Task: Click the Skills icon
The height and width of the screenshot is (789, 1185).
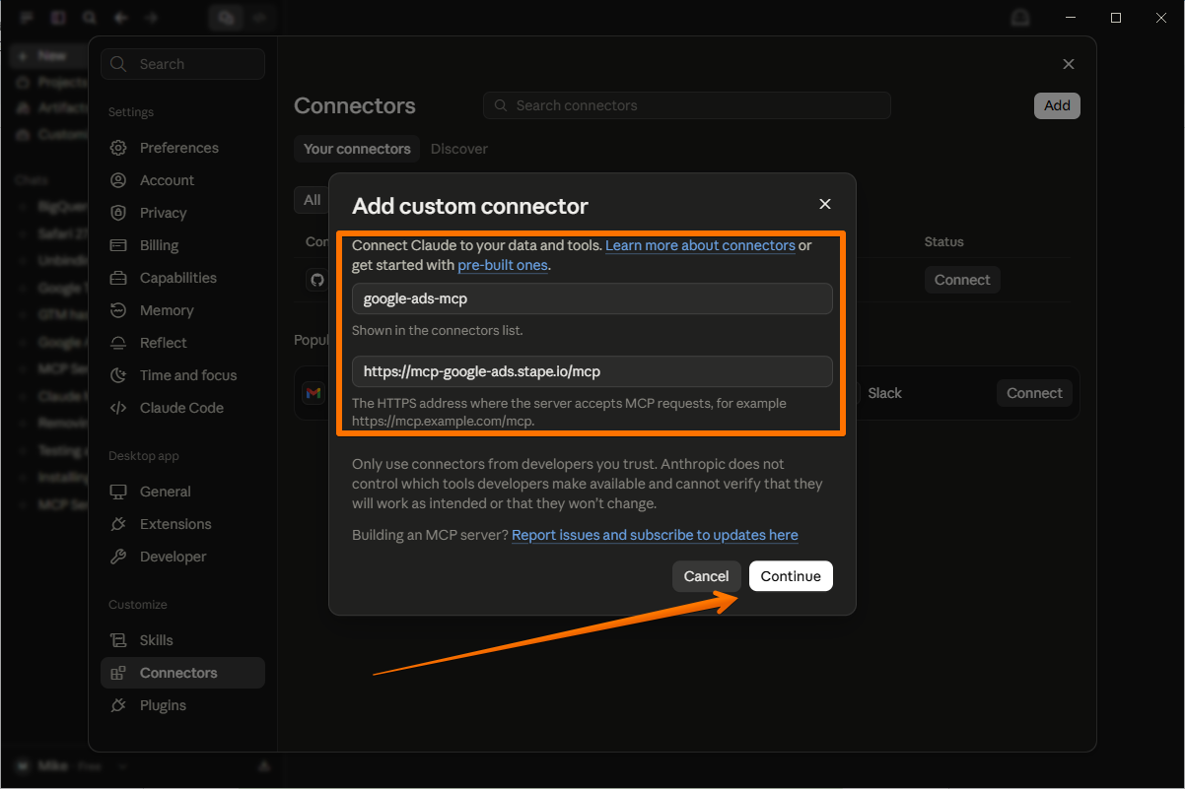Action: point(118,640)
